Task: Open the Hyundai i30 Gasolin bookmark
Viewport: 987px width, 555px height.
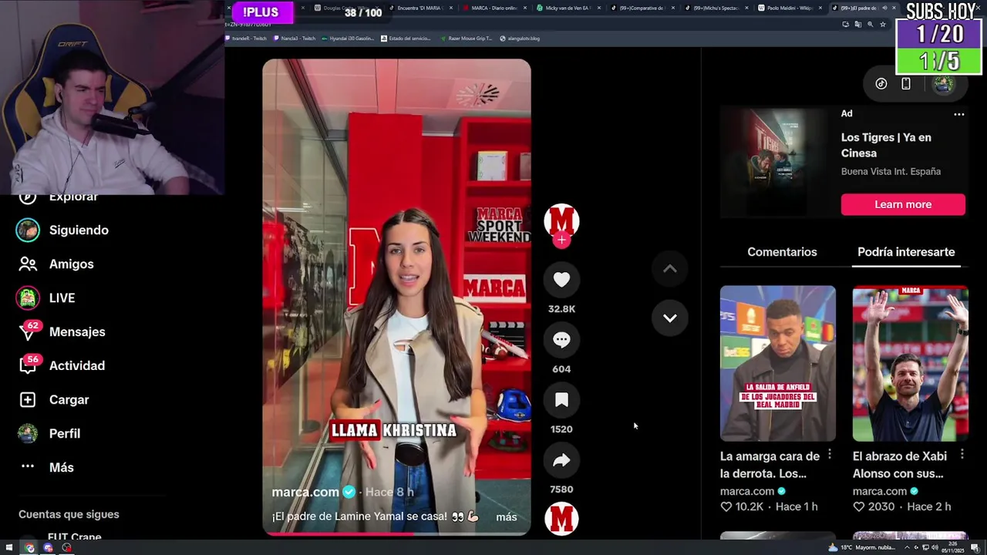Action: tap(348, 39)
